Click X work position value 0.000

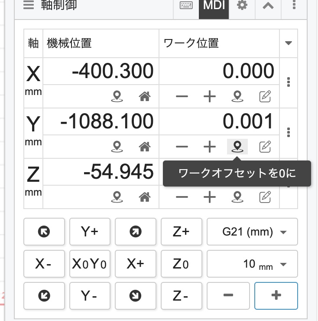pyautogui.click(x=248, y=71)
